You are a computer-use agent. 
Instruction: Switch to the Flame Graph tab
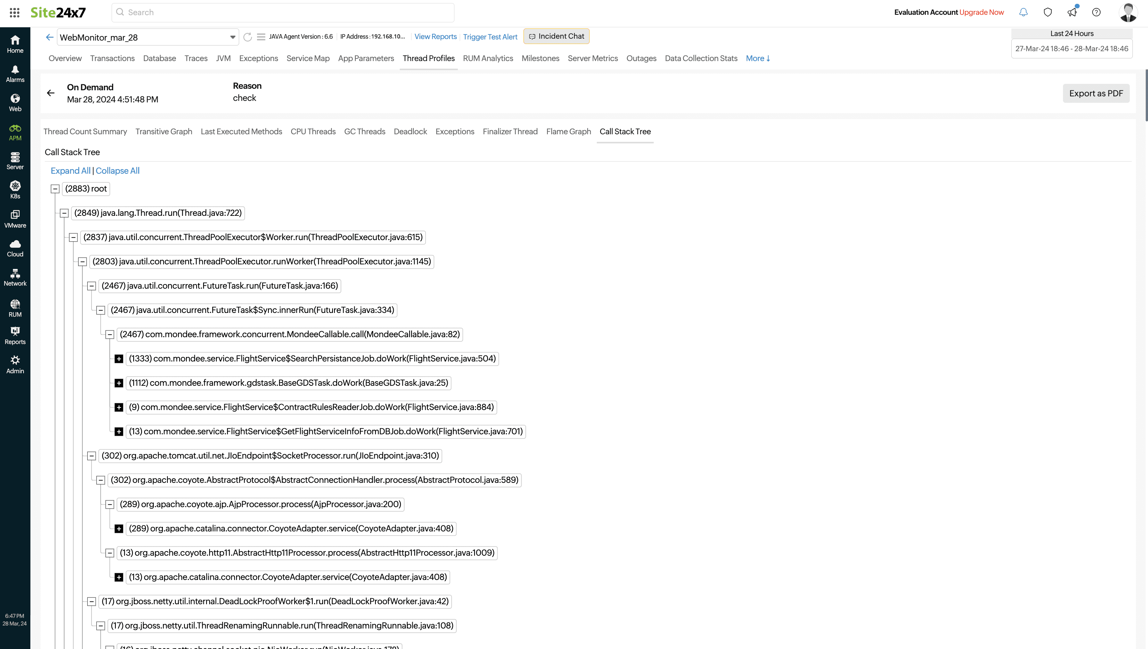pos(568,132)
